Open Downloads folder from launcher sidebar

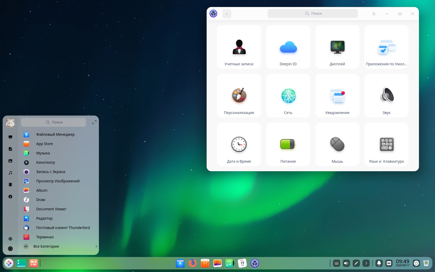10,197
